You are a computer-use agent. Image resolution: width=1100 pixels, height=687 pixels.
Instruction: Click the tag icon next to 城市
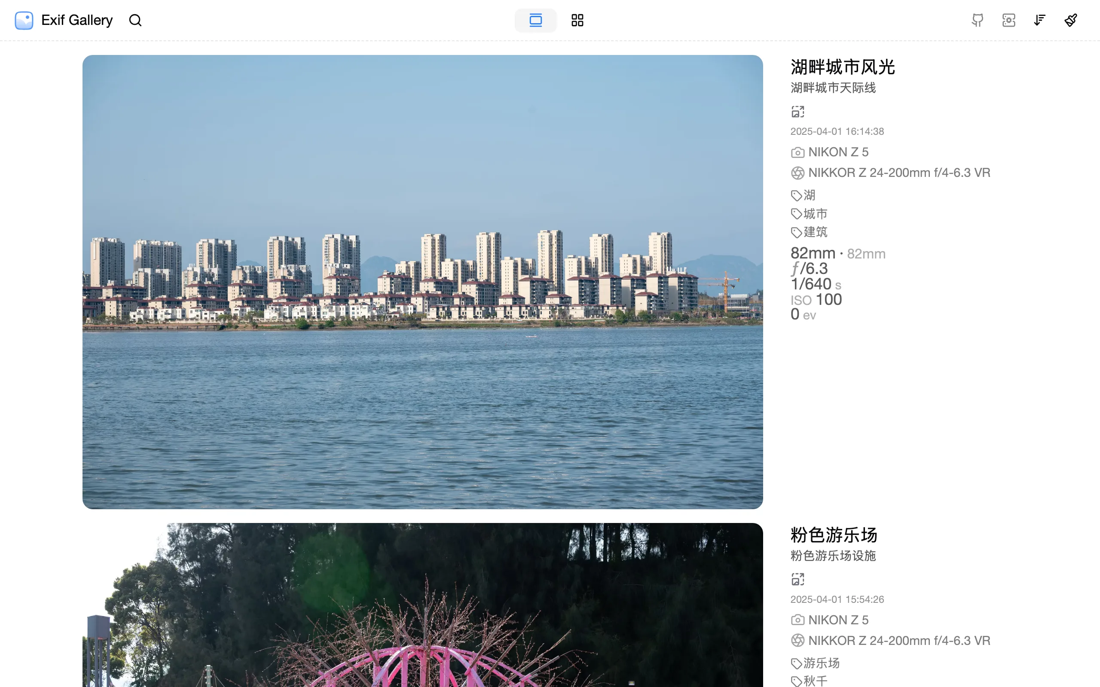click(796, 214)
